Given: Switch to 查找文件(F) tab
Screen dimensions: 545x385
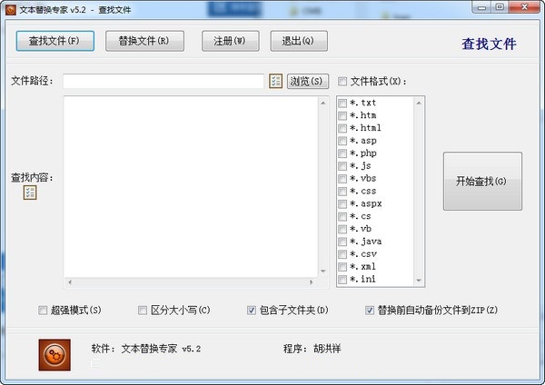Looking at the screenshot, I should pos(54,41).
